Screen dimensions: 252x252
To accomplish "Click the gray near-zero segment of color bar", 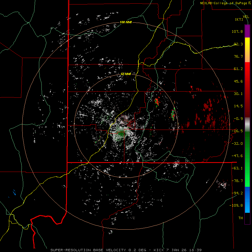I will click(247, 125).
